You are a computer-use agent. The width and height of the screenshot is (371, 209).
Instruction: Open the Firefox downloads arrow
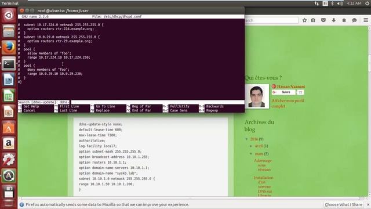[x=334, y=20]
